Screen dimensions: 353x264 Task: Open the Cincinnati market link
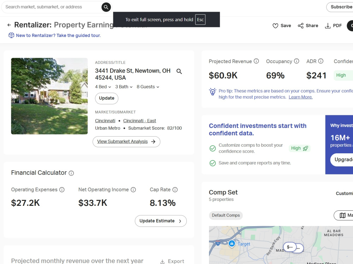(x=105, y=121)
